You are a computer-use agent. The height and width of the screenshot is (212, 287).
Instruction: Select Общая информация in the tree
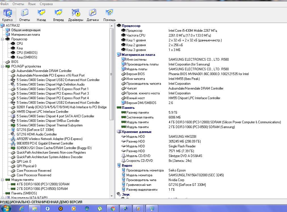click(26, 30)
